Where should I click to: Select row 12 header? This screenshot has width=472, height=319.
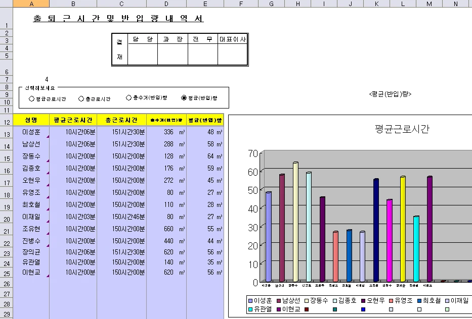point(6,120)
